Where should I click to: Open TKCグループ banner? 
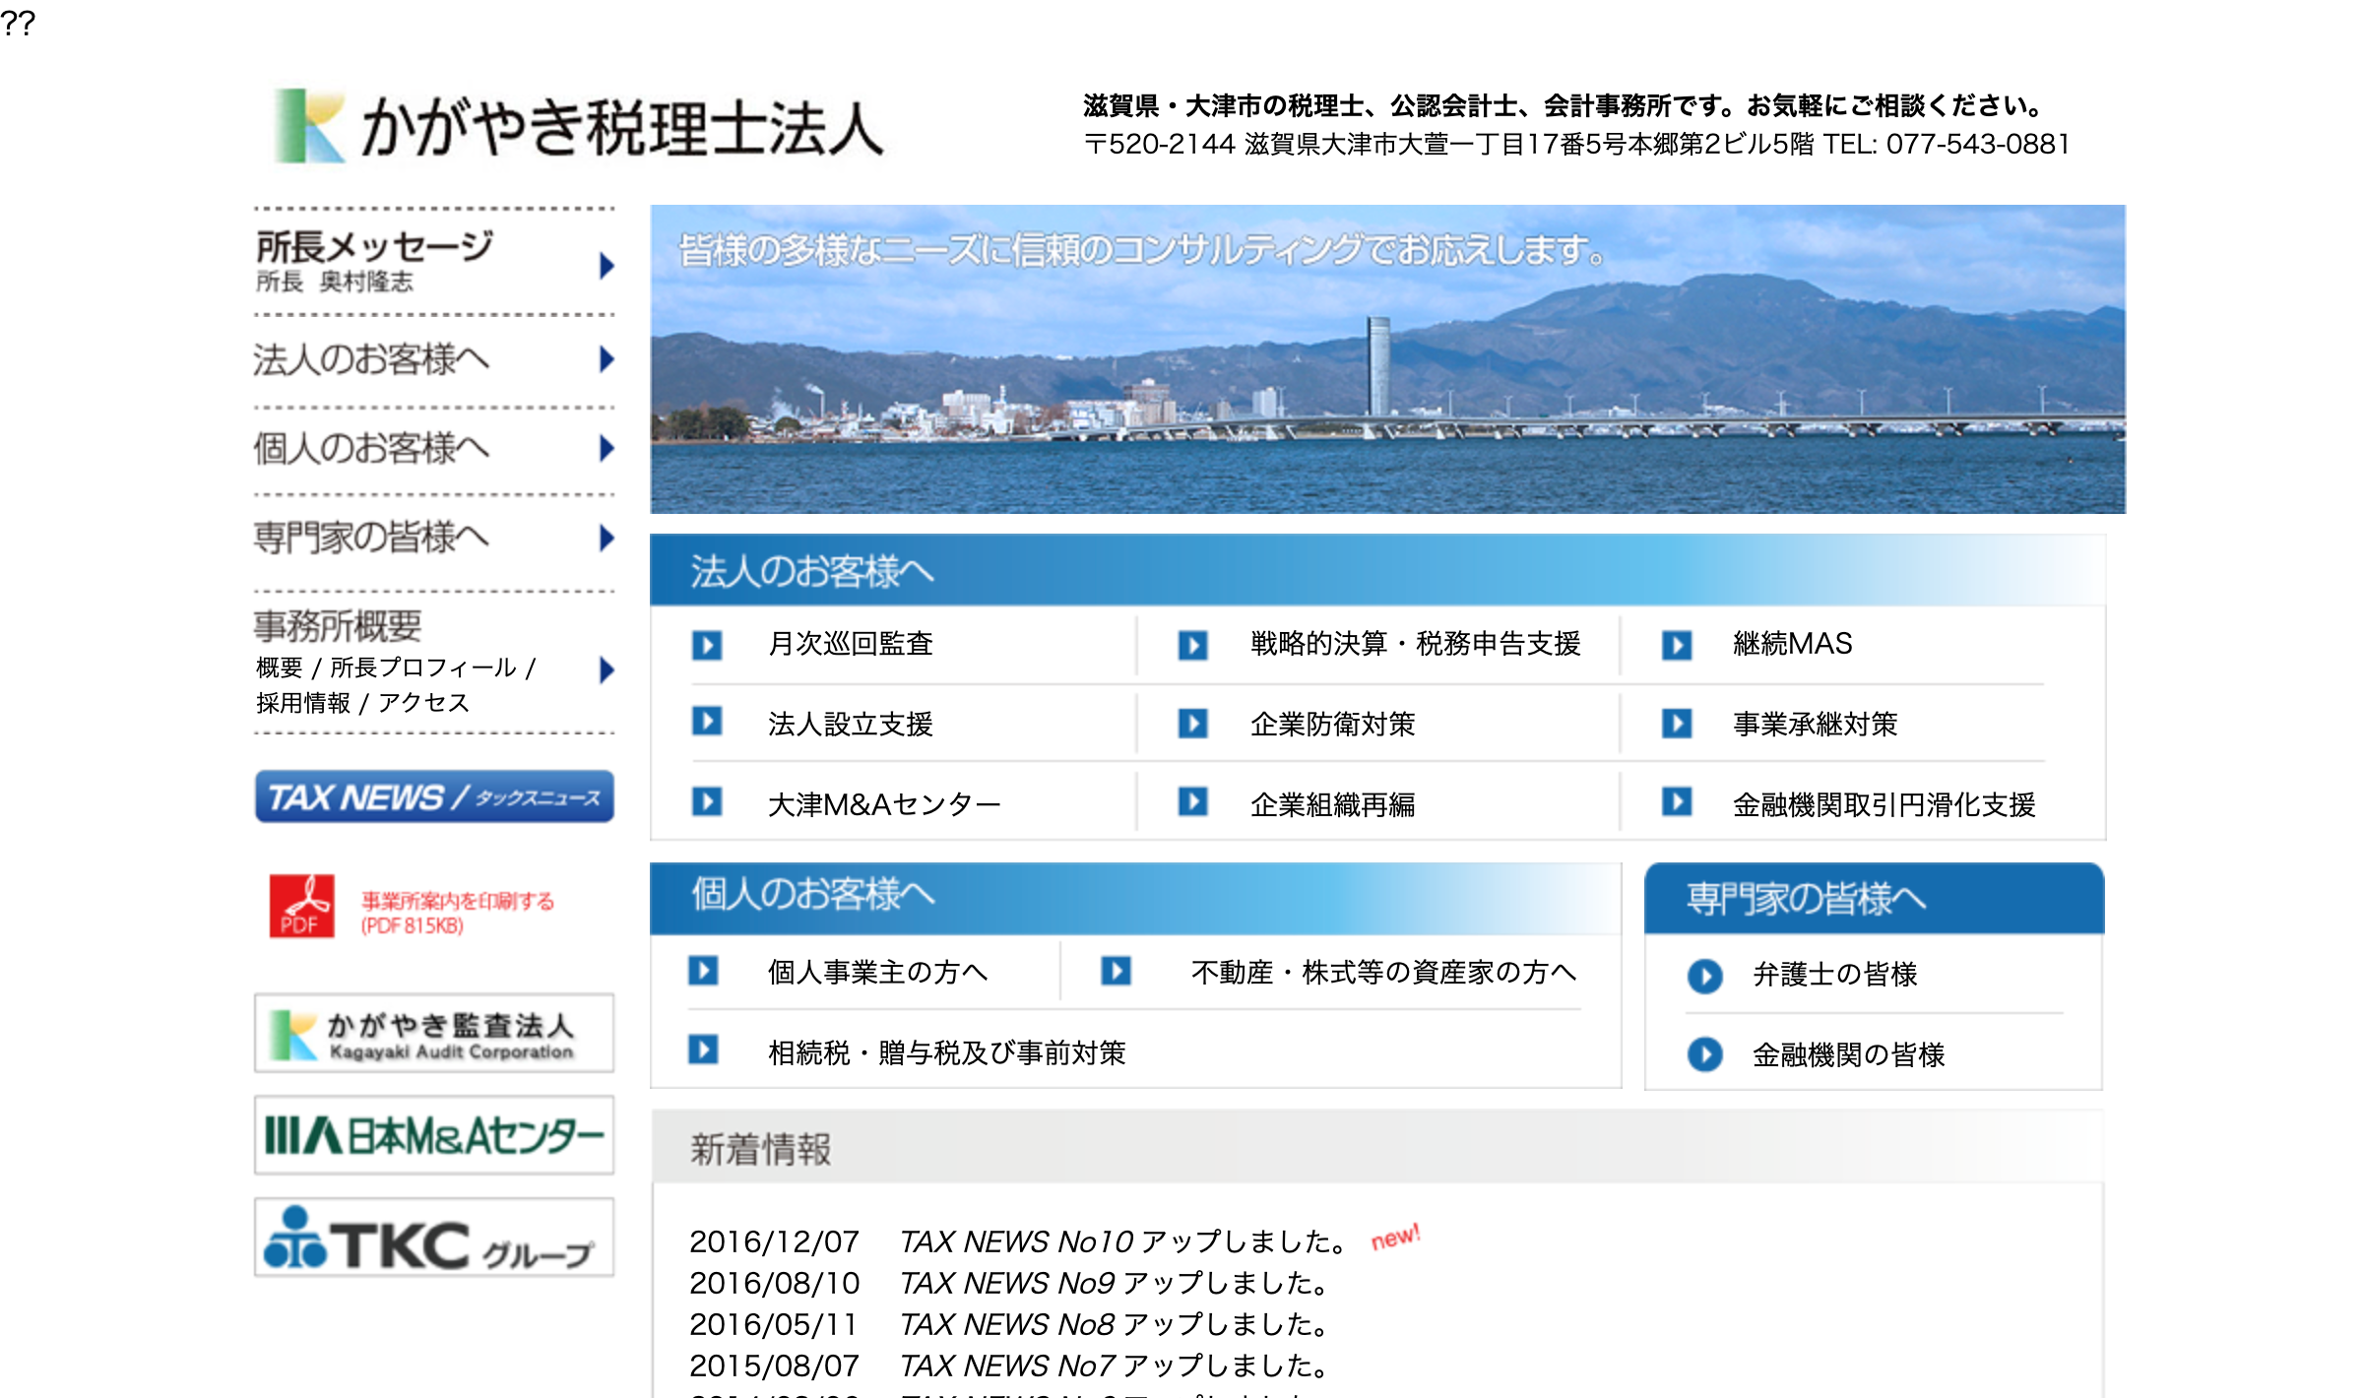(x=434, y=1239)
